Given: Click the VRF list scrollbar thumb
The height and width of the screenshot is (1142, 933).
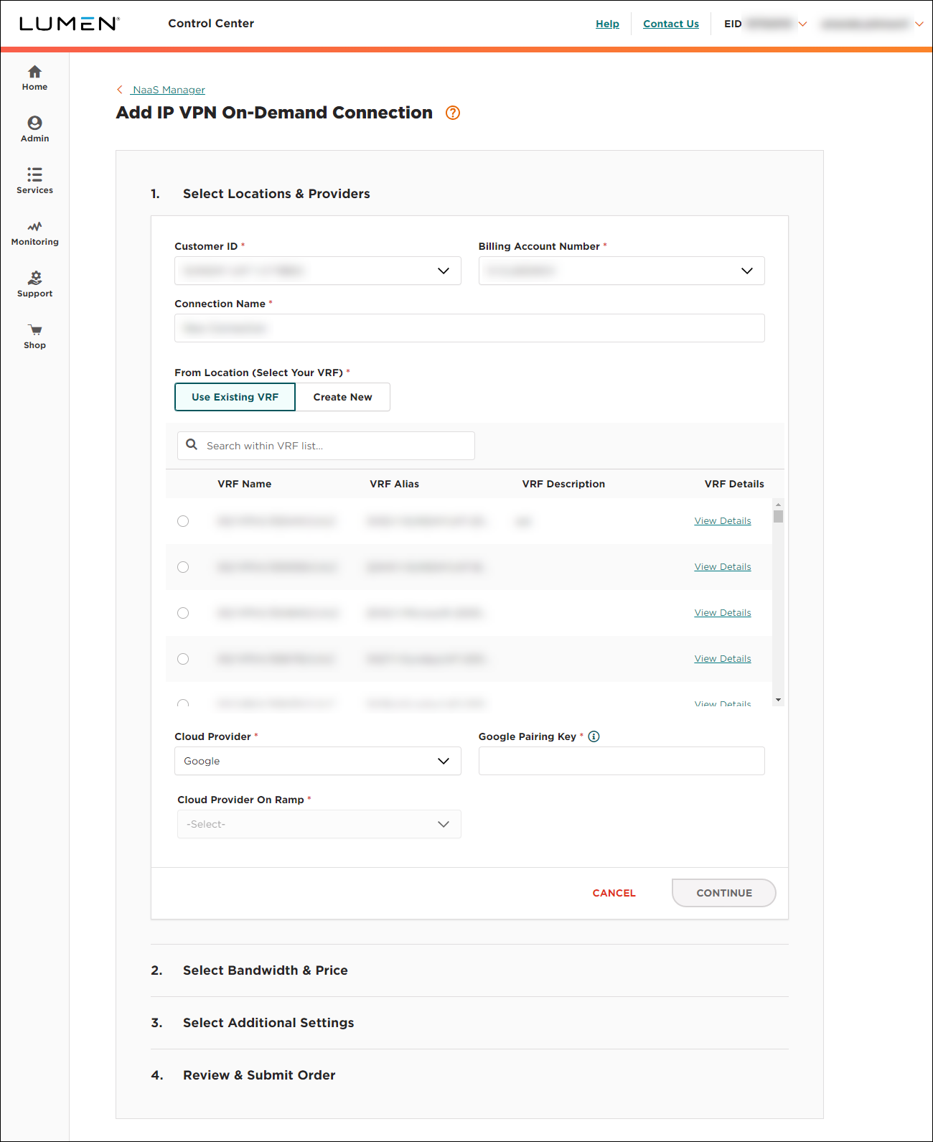Looking at the screenshot, I should pos(778,516).
